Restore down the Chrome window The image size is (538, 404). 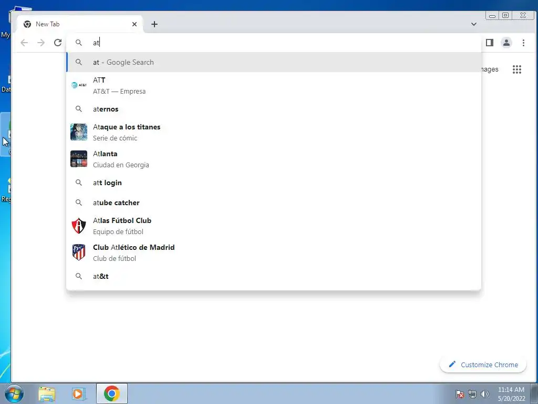pos(505,15)
